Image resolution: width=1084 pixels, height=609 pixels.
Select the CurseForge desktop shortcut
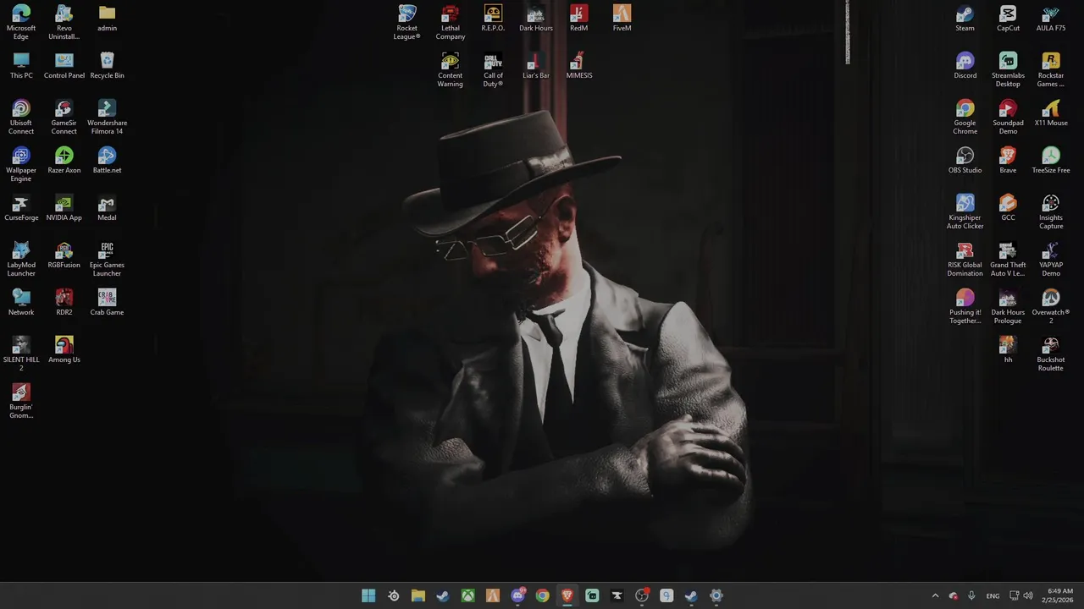tap(21, 207)
